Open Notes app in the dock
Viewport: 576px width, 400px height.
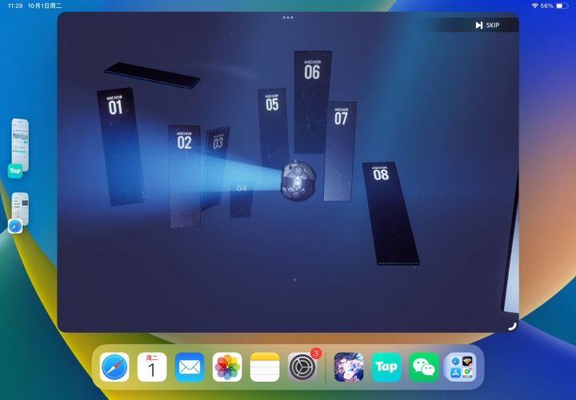(x=265, y=367)
